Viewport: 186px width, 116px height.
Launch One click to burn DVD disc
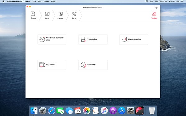(x=52, y=39)
